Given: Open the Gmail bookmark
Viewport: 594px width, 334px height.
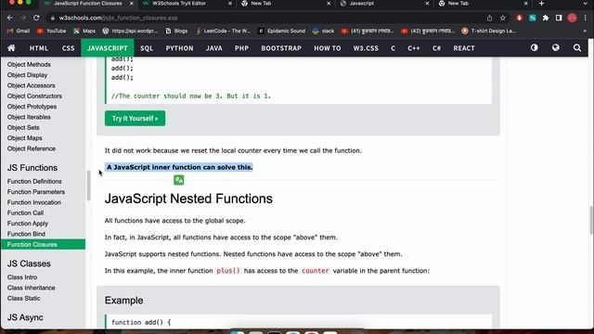Looking at the screenshot, I should coord(19,31).
